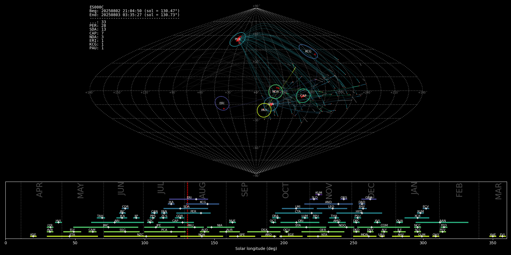Click the 'ERI: 1' count in legend
Screen dimensions: 511x255
coord(97,41)
